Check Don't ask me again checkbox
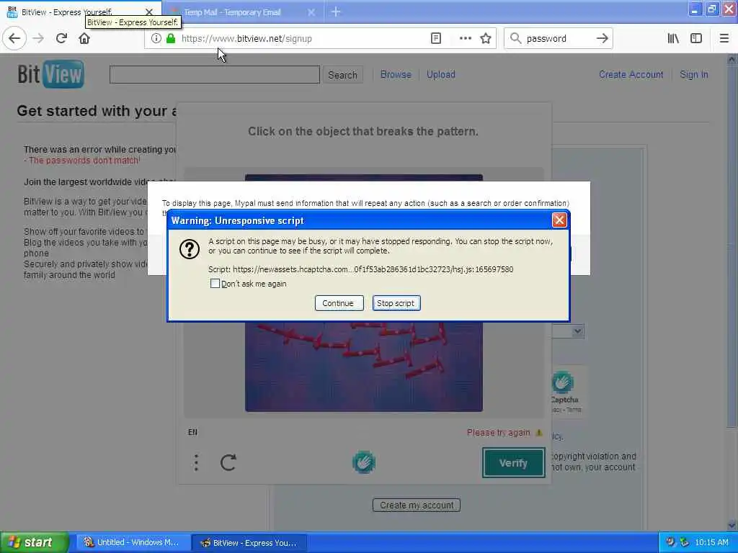 [215, 284]
